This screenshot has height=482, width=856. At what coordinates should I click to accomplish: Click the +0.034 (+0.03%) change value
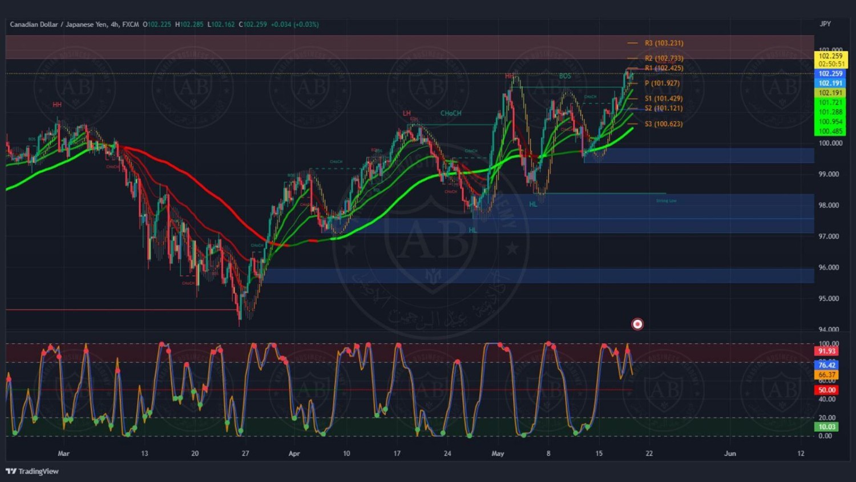pyautogui.click(x=294, y=25)
